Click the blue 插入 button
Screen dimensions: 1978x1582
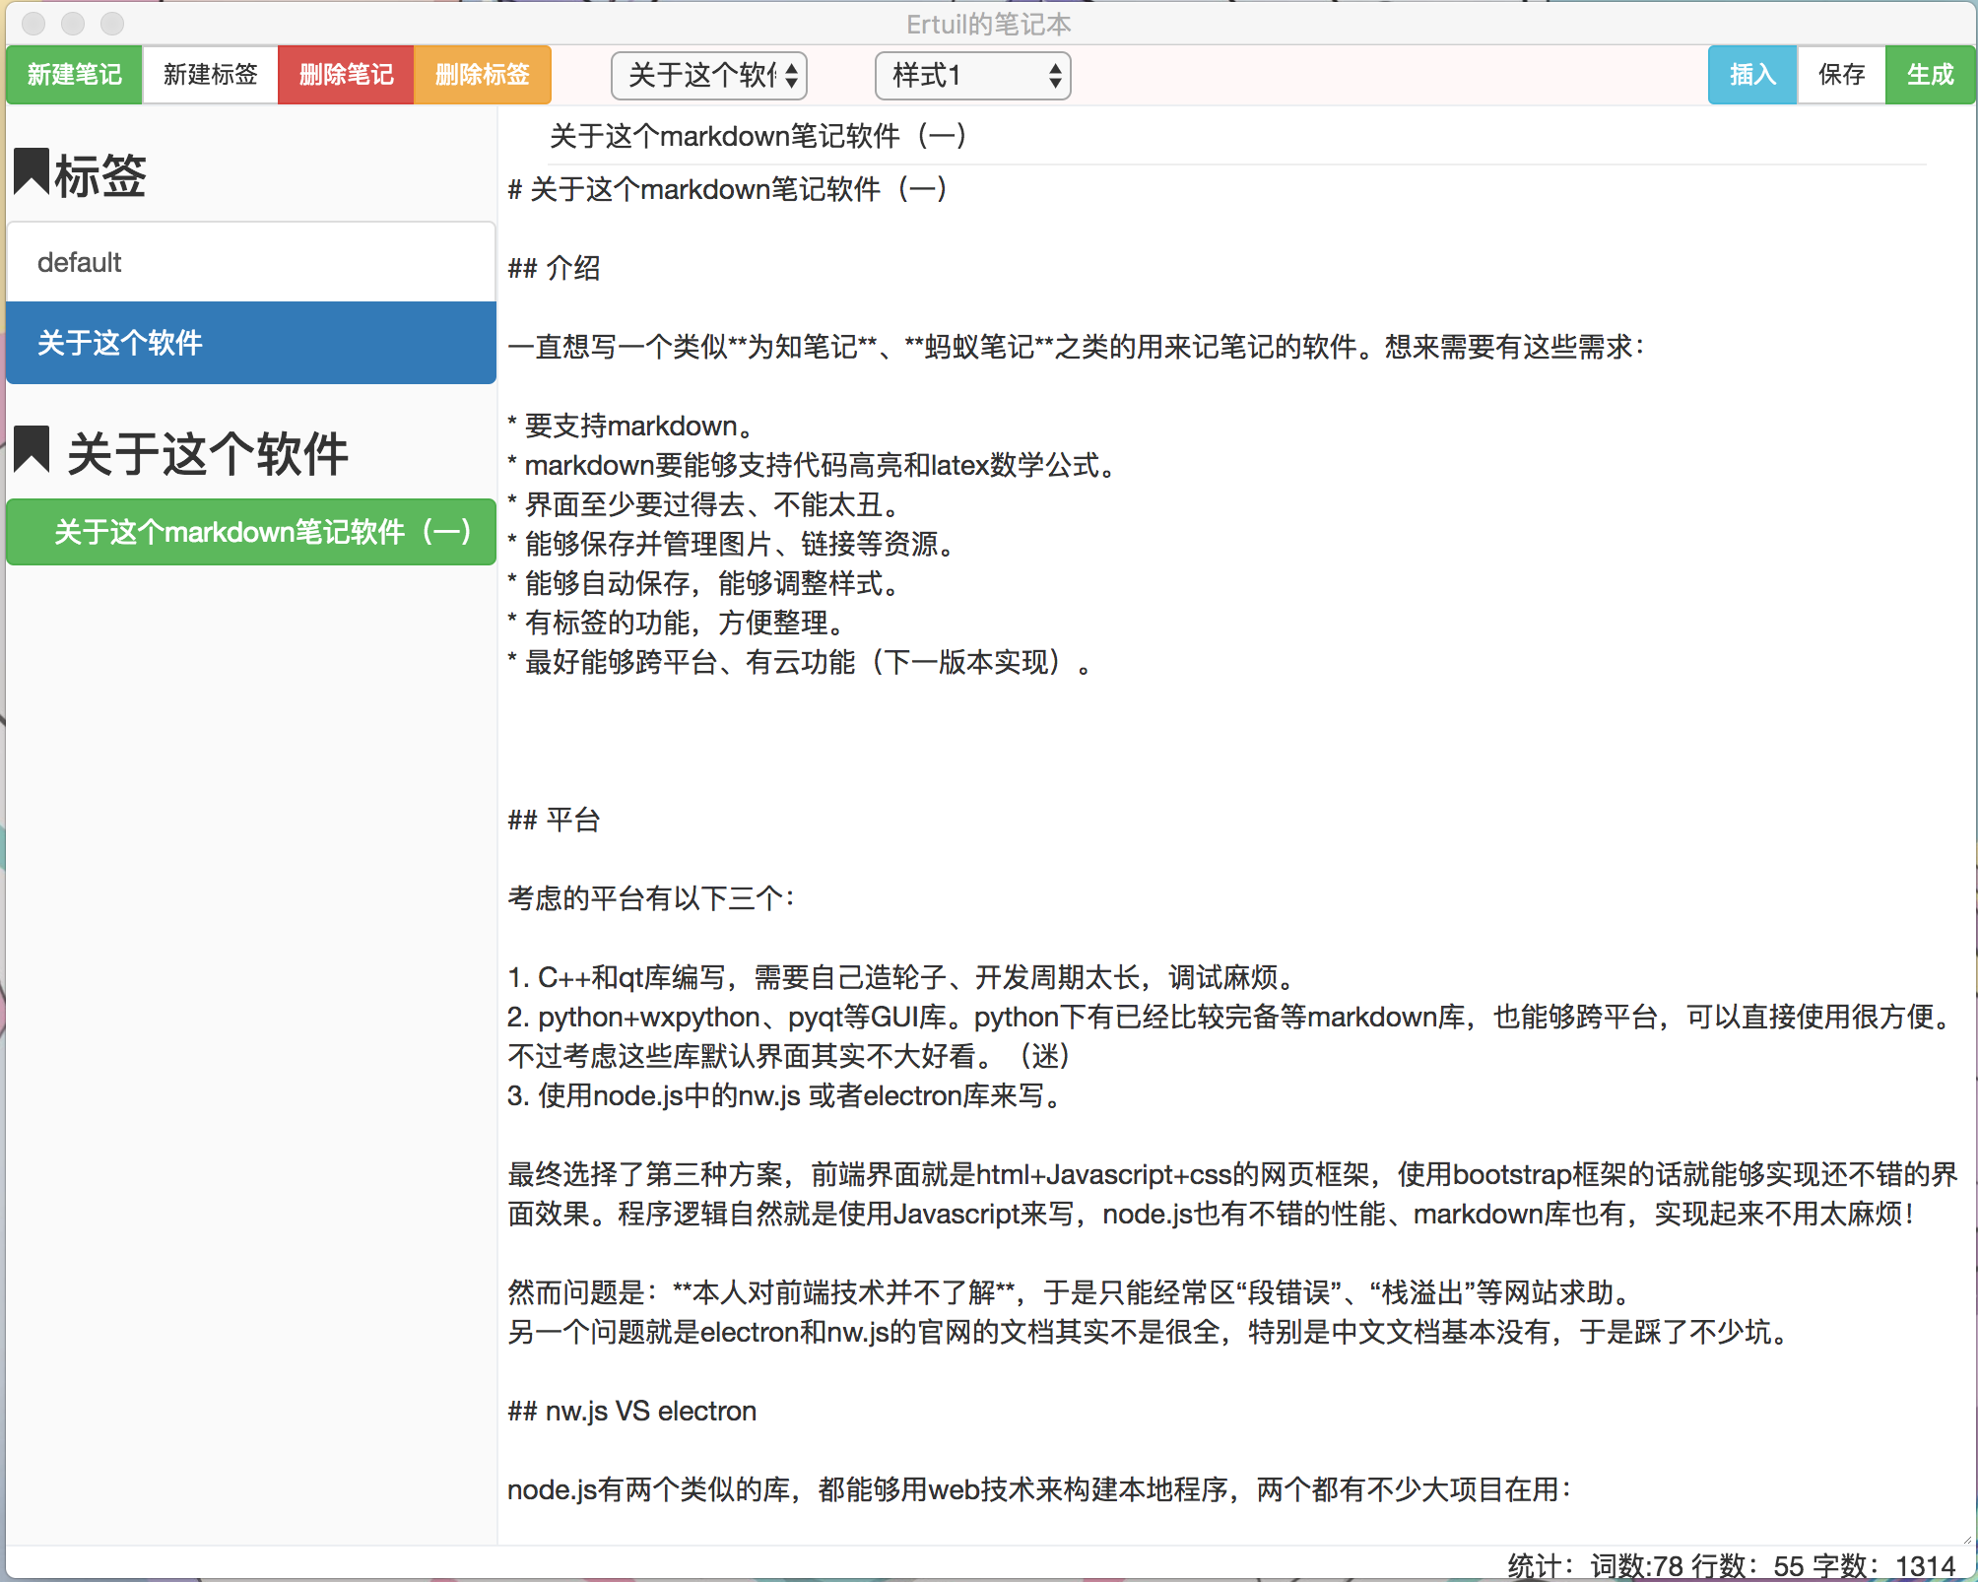point(1751,75)
